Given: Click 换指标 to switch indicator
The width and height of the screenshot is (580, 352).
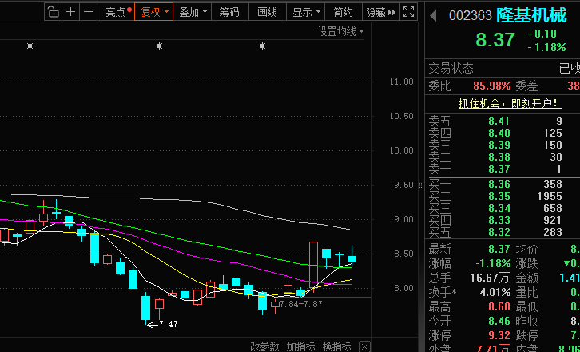Looking at the screenshot, I should tap(336, 346).
